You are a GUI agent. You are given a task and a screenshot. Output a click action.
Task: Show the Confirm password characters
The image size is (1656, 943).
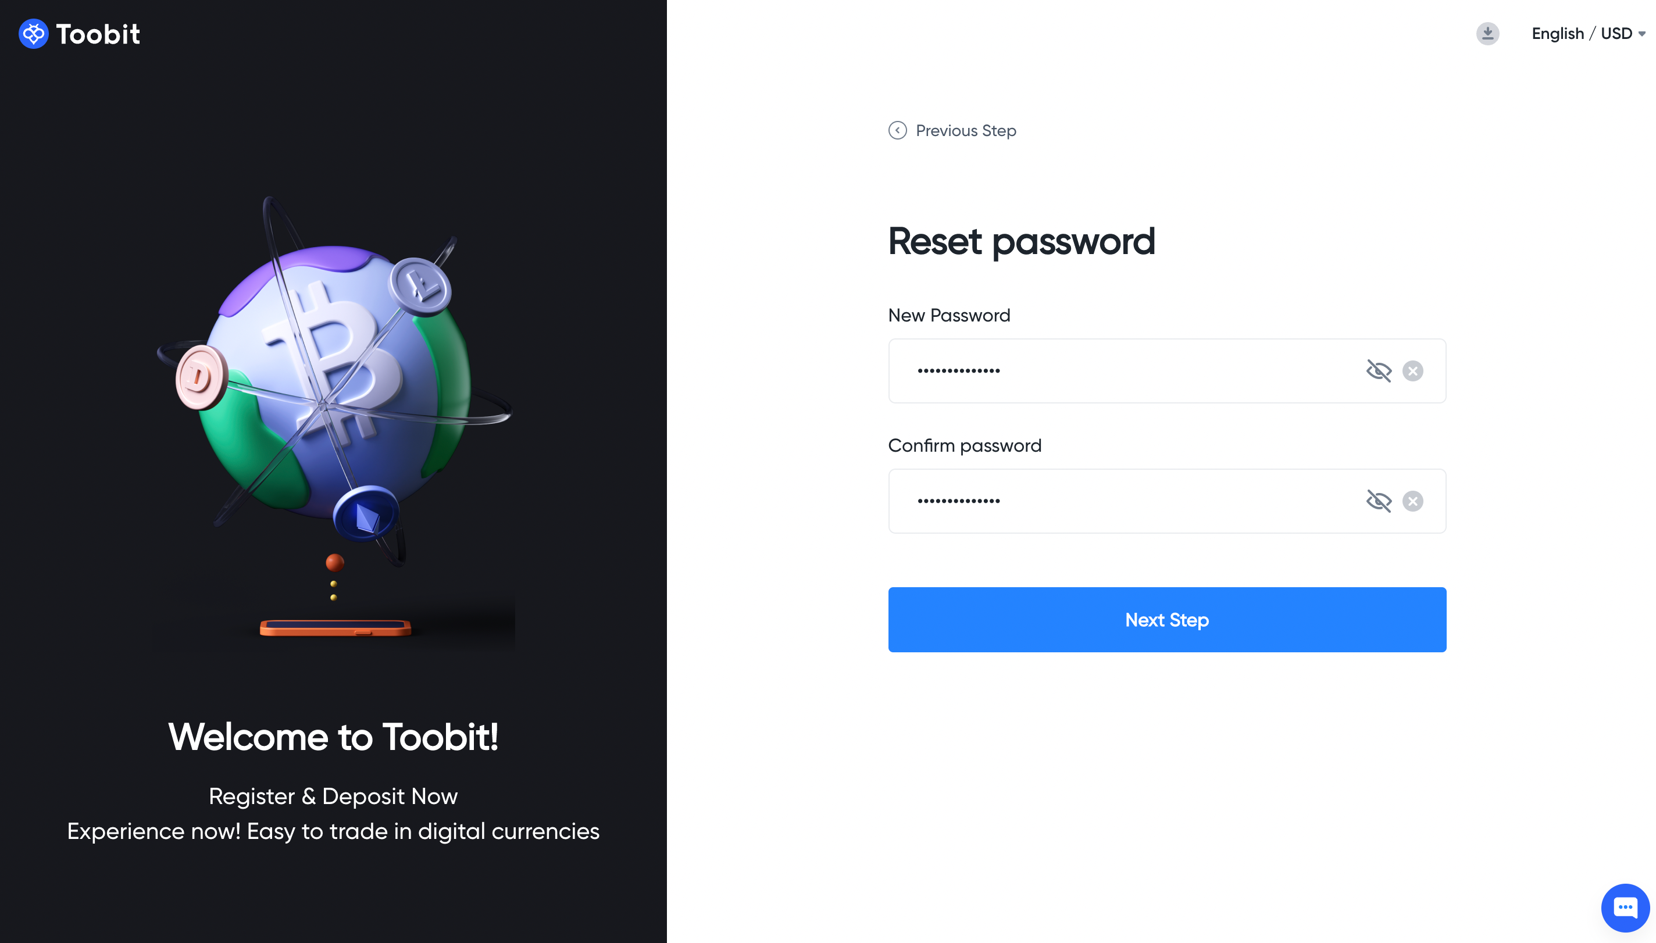(x=1378, y=501)
